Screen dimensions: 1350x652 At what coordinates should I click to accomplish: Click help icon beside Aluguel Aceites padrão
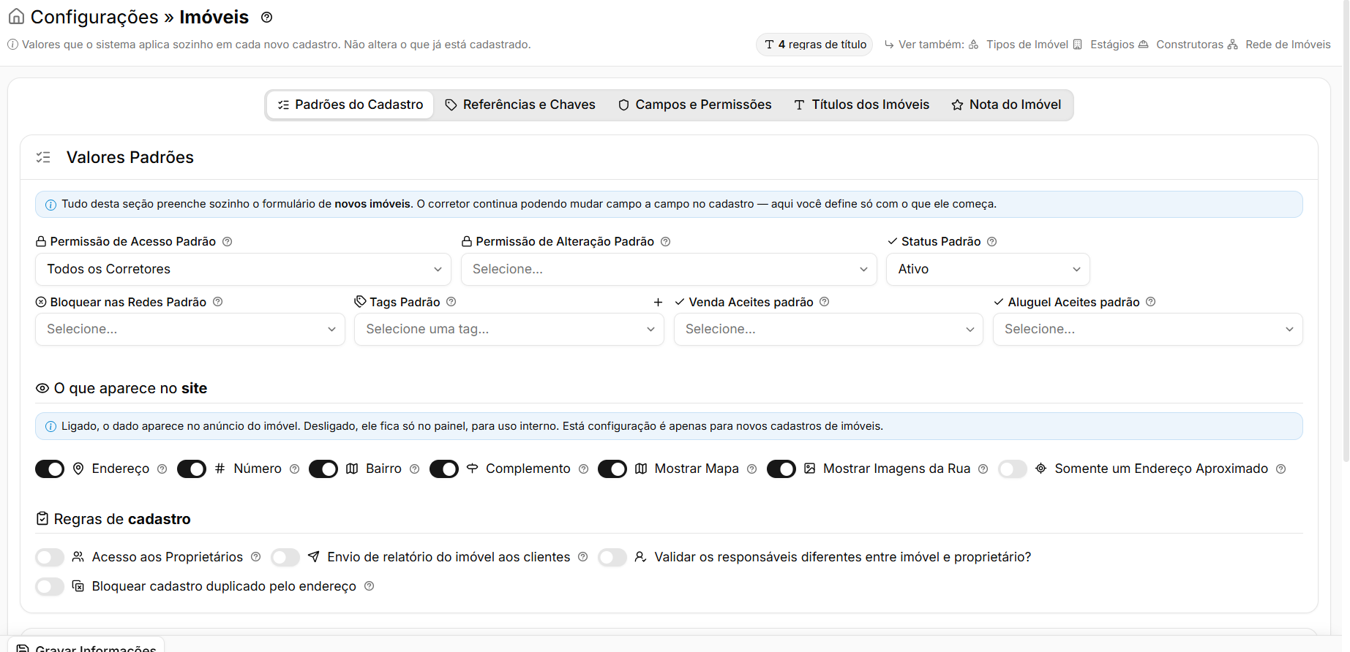coord(1151,301)
